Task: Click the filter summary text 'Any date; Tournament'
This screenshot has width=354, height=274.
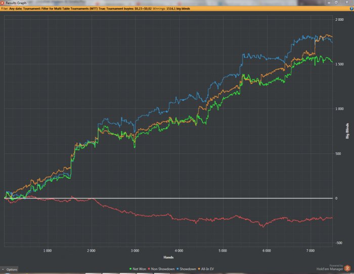Action: [x=25, y=9]
